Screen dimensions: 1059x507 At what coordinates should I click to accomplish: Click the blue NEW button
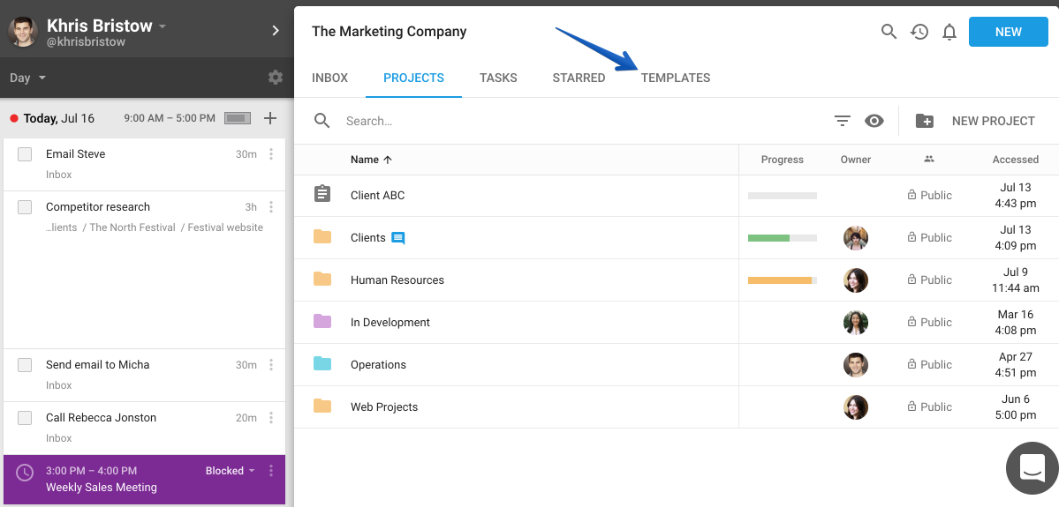(1009, 32)
